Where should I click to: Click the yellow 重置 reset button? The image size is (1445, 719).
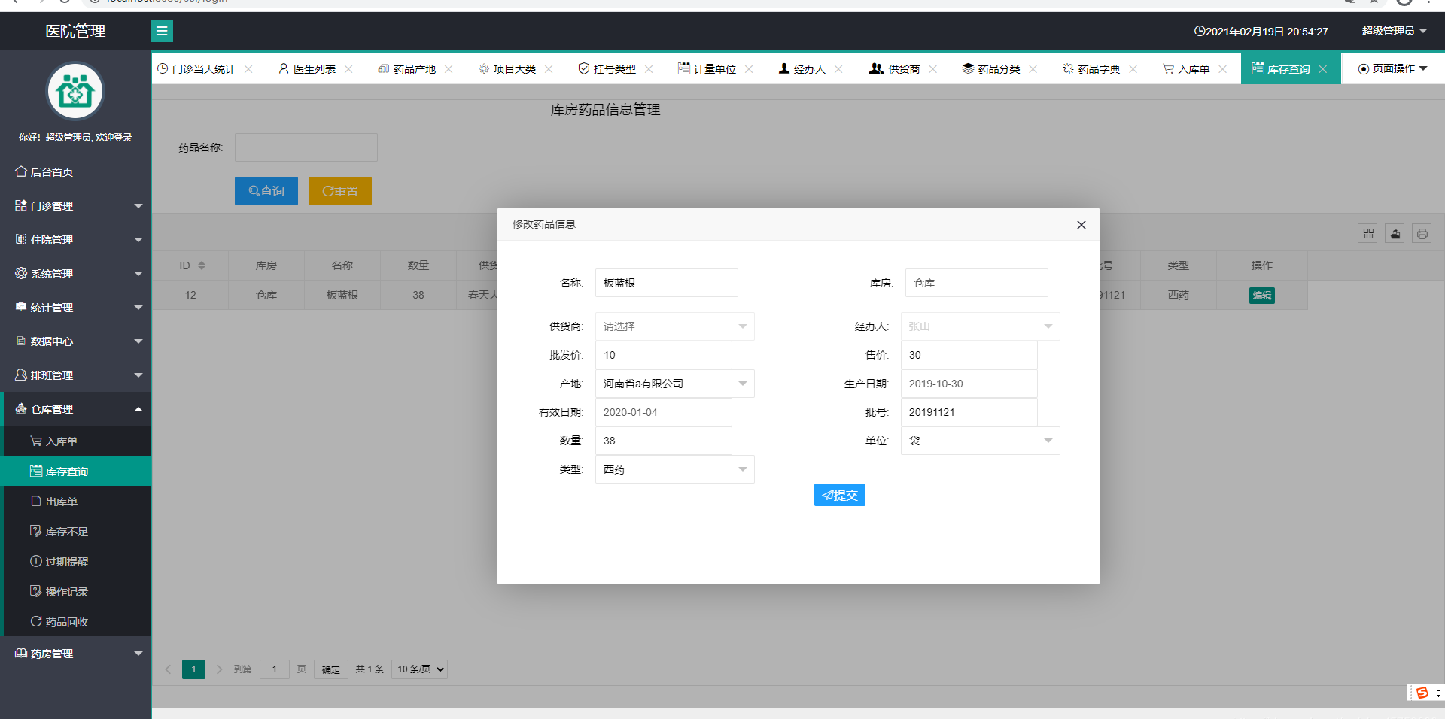pyautogui.click(x=339, y=190)
